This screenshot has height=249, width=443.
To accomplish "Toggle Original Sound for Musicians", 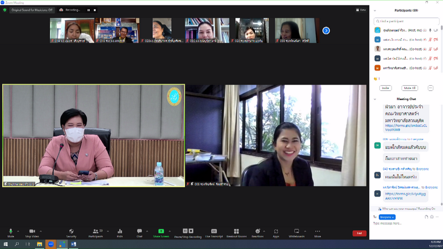I will 32,10.
